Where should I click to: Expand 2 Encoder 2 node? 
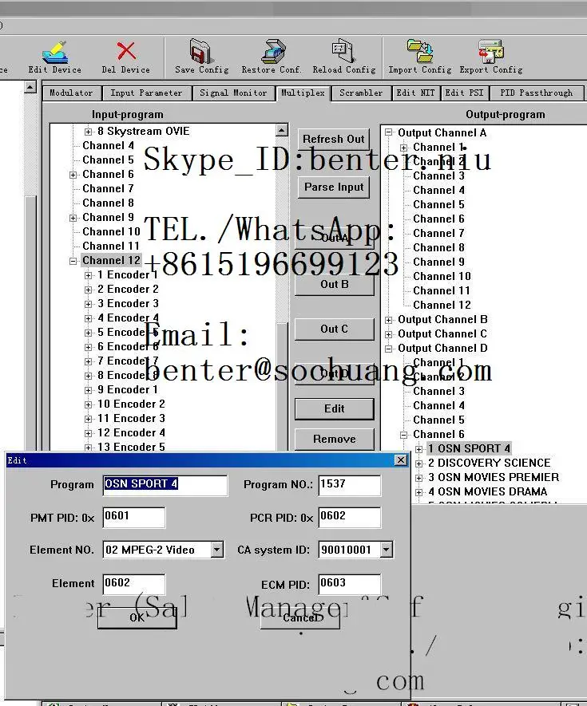point(89,290)
